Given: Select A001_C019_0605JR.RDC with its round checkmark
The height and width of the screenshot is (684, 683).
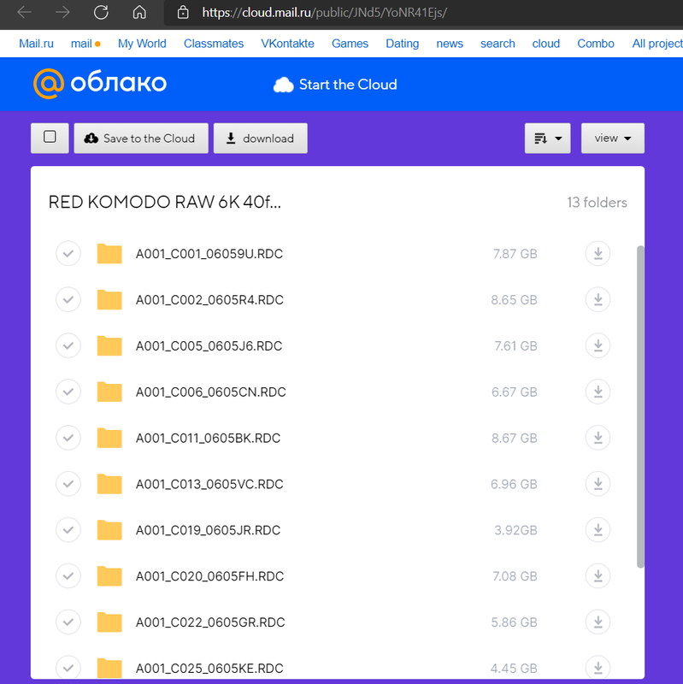Looking at the screenshot, I should (68, 529).
